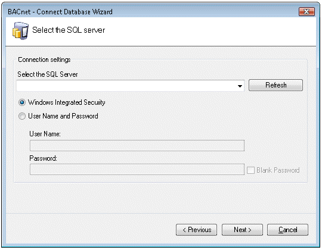Cancel the database wizard
The width and height of the screenshot is (322, 250).
pyautogui.click(x=287, y=230)
